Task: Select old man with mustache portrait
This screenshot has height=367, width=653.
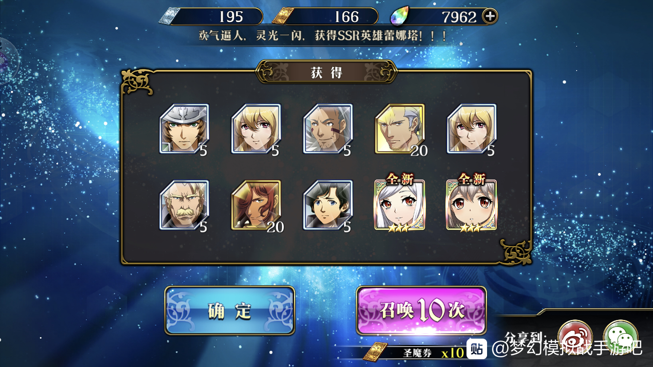Action: 184,205
